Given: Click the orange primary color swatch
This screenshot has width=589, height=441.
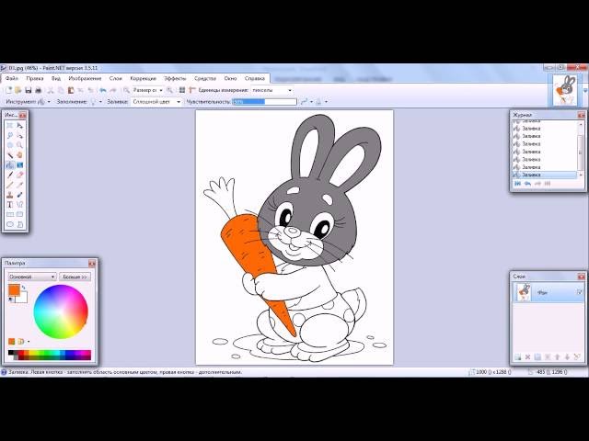Looking at the screenshot, I should [x=14, y=290].
